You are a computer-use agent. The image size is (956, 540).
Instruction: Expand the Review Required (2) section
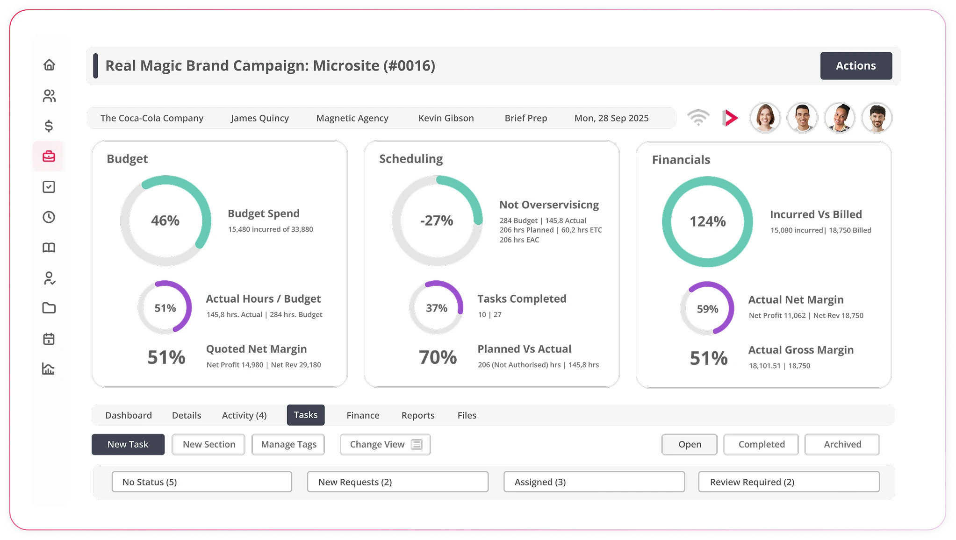(788, 482)
